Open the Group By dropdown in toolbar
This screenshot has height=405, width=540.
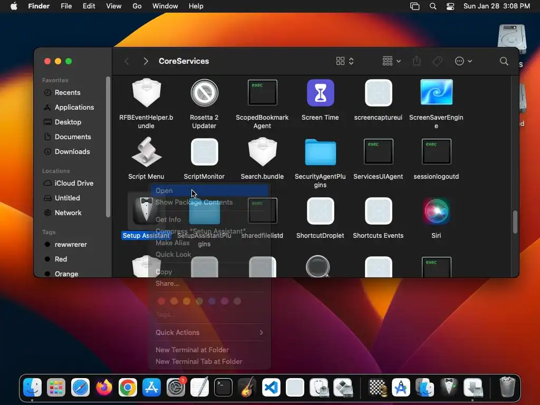(392, 61)
